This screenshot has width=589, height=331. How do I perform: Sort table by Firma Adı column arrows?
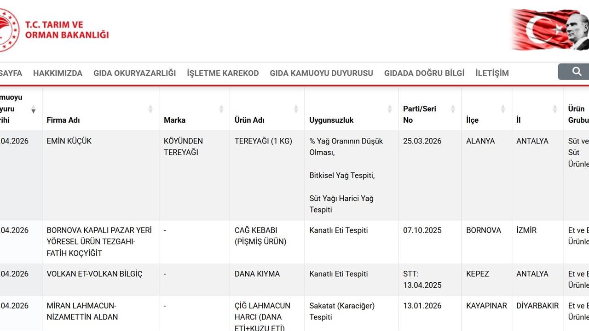pos(150,109)
